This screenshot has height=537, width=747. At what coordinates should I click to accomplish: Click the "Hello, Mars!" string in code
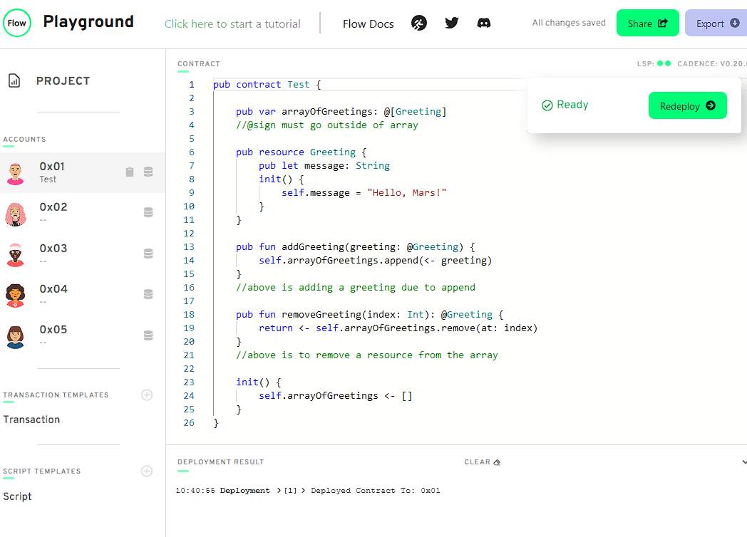(407, 193)
